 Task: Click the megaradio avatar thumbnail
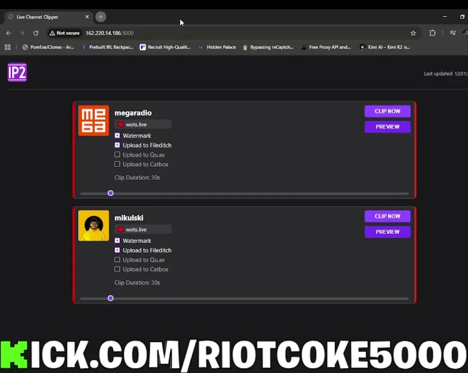click(93, 121)
